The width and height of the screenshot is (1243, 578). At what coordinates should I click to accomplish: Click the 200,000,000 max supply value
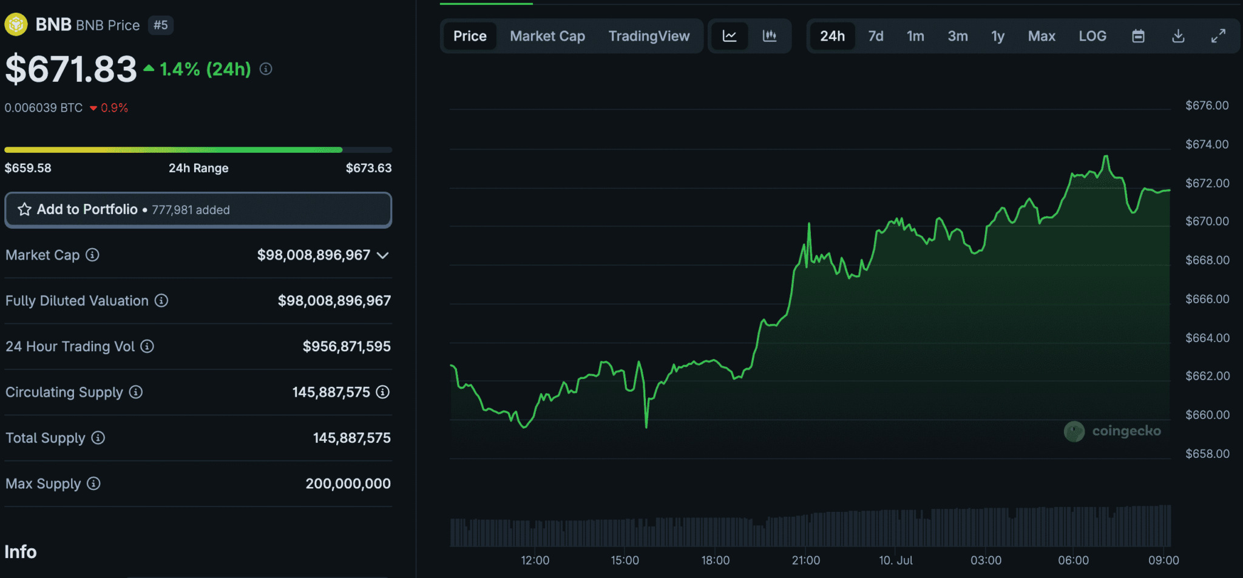coord(348,483)
